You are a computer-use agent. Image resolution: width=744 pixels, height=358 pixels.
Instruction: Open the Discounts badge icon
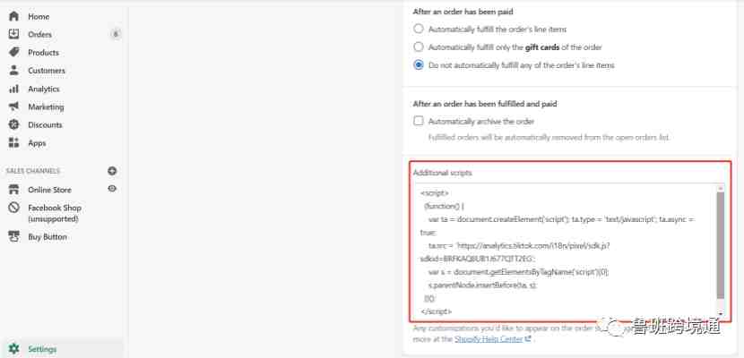13,124
